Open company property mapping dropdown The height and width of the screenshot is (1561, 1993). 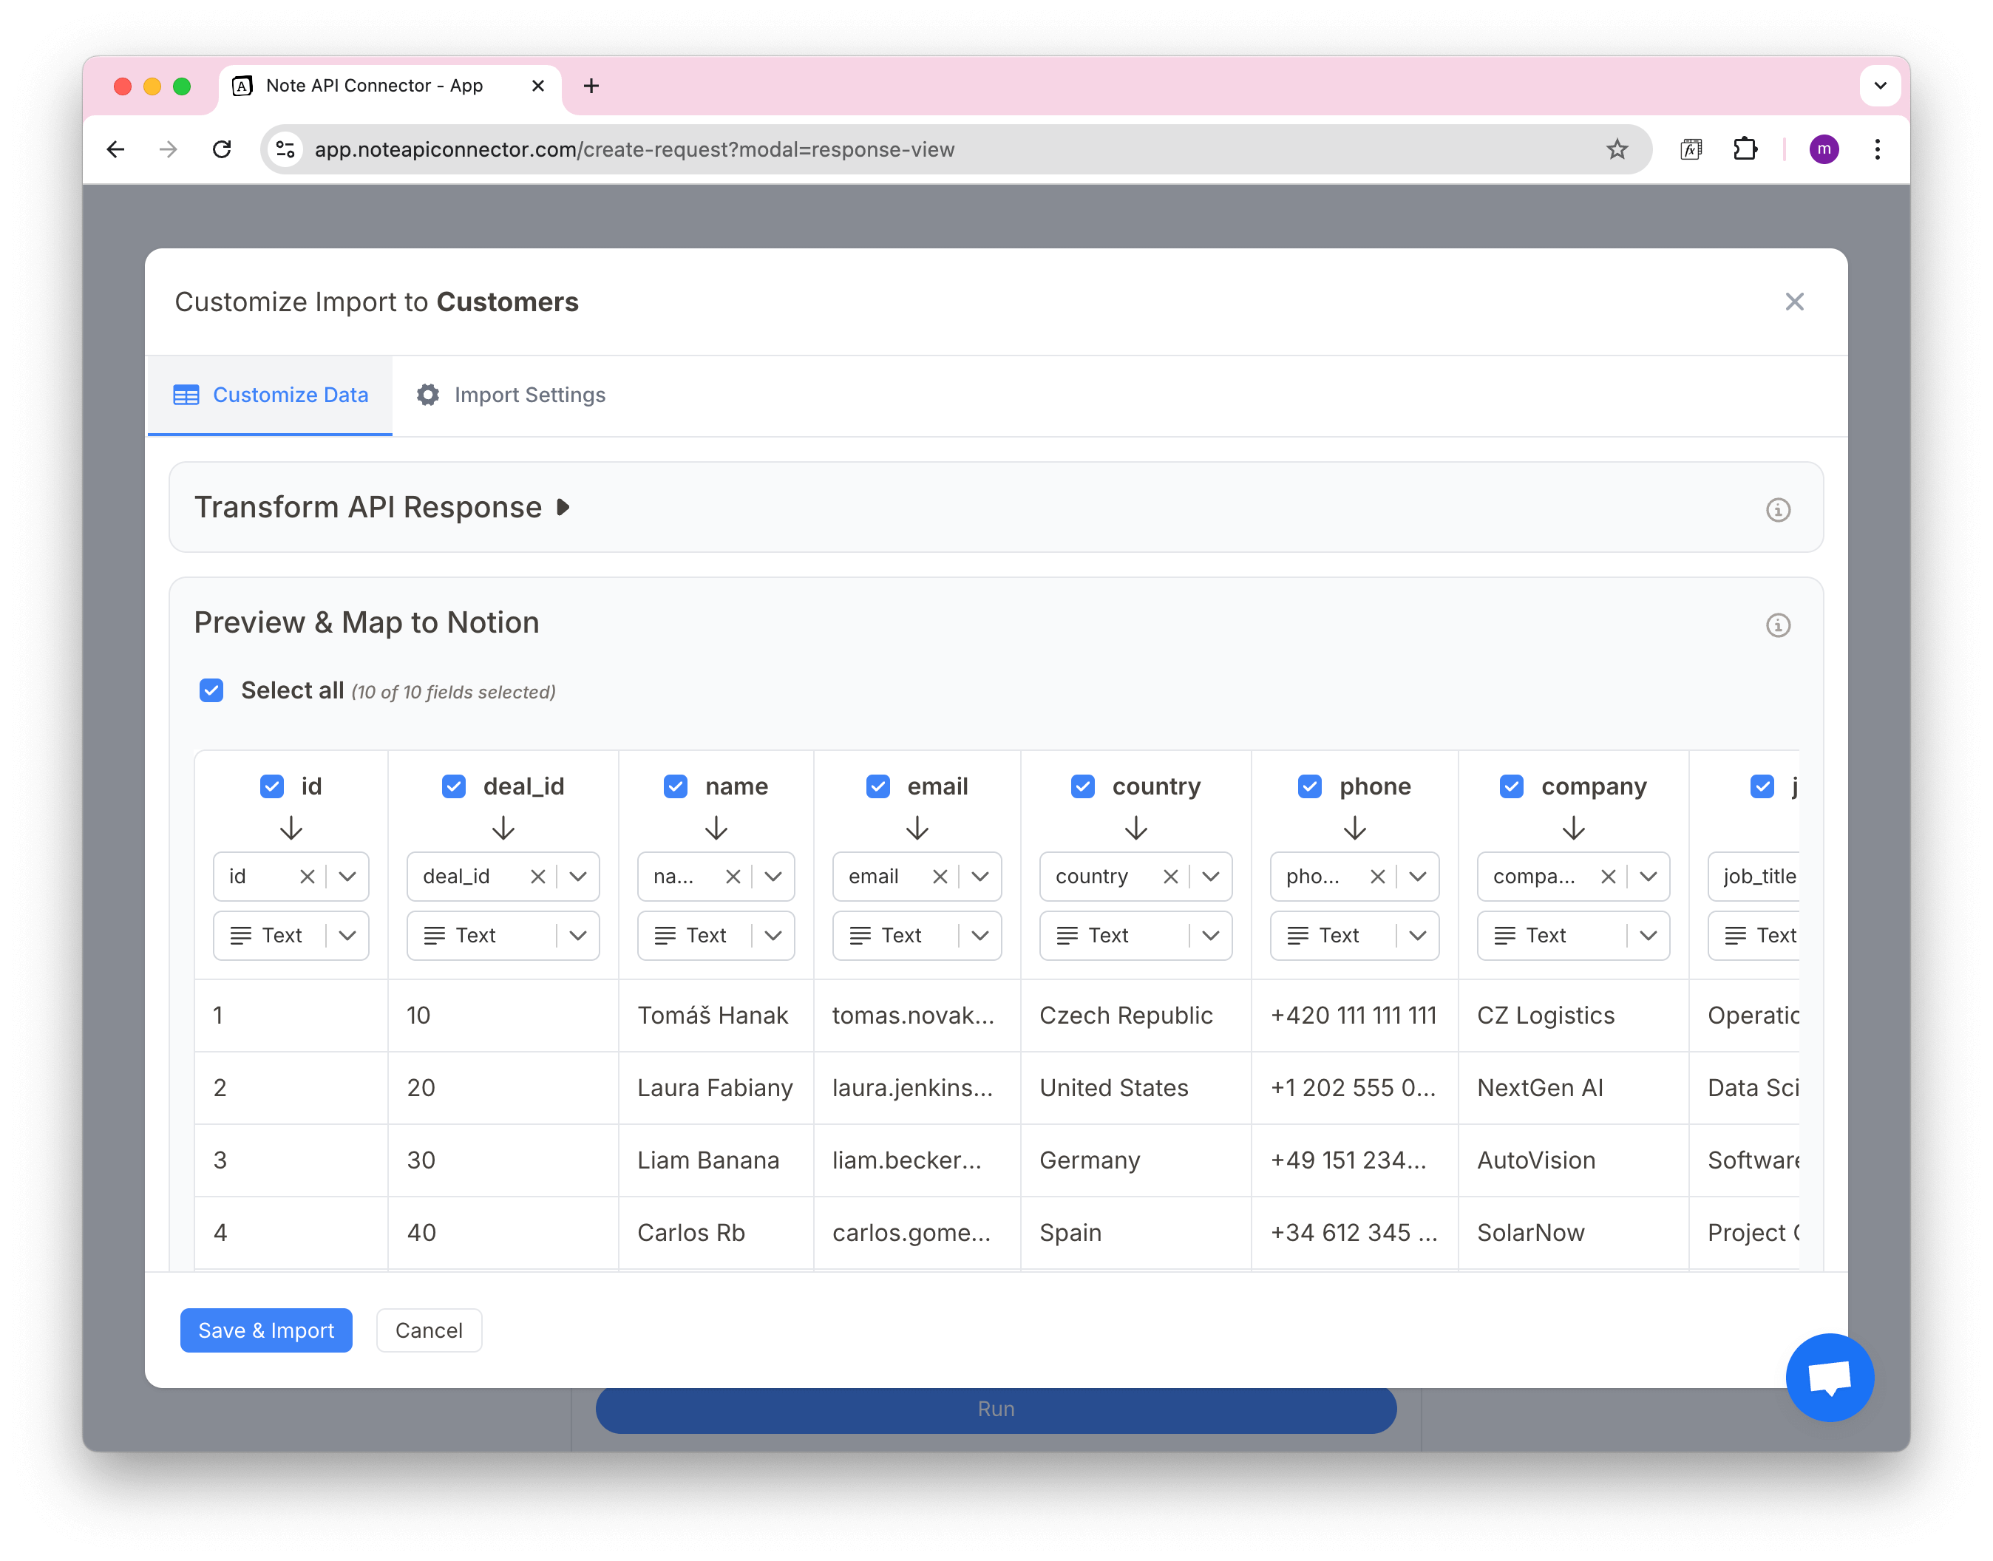click(1649, 877)
